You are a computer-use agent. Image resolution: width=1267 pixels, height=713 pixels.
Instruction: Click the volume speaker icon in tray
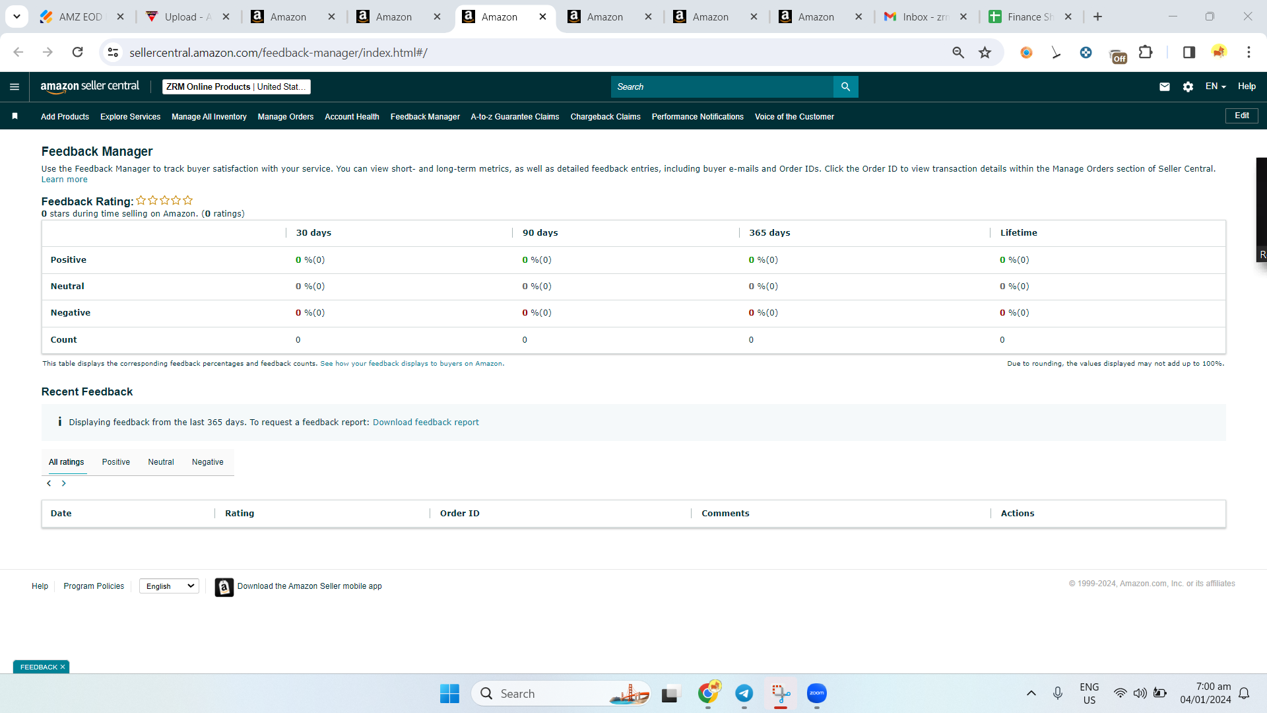(1140, 693)
